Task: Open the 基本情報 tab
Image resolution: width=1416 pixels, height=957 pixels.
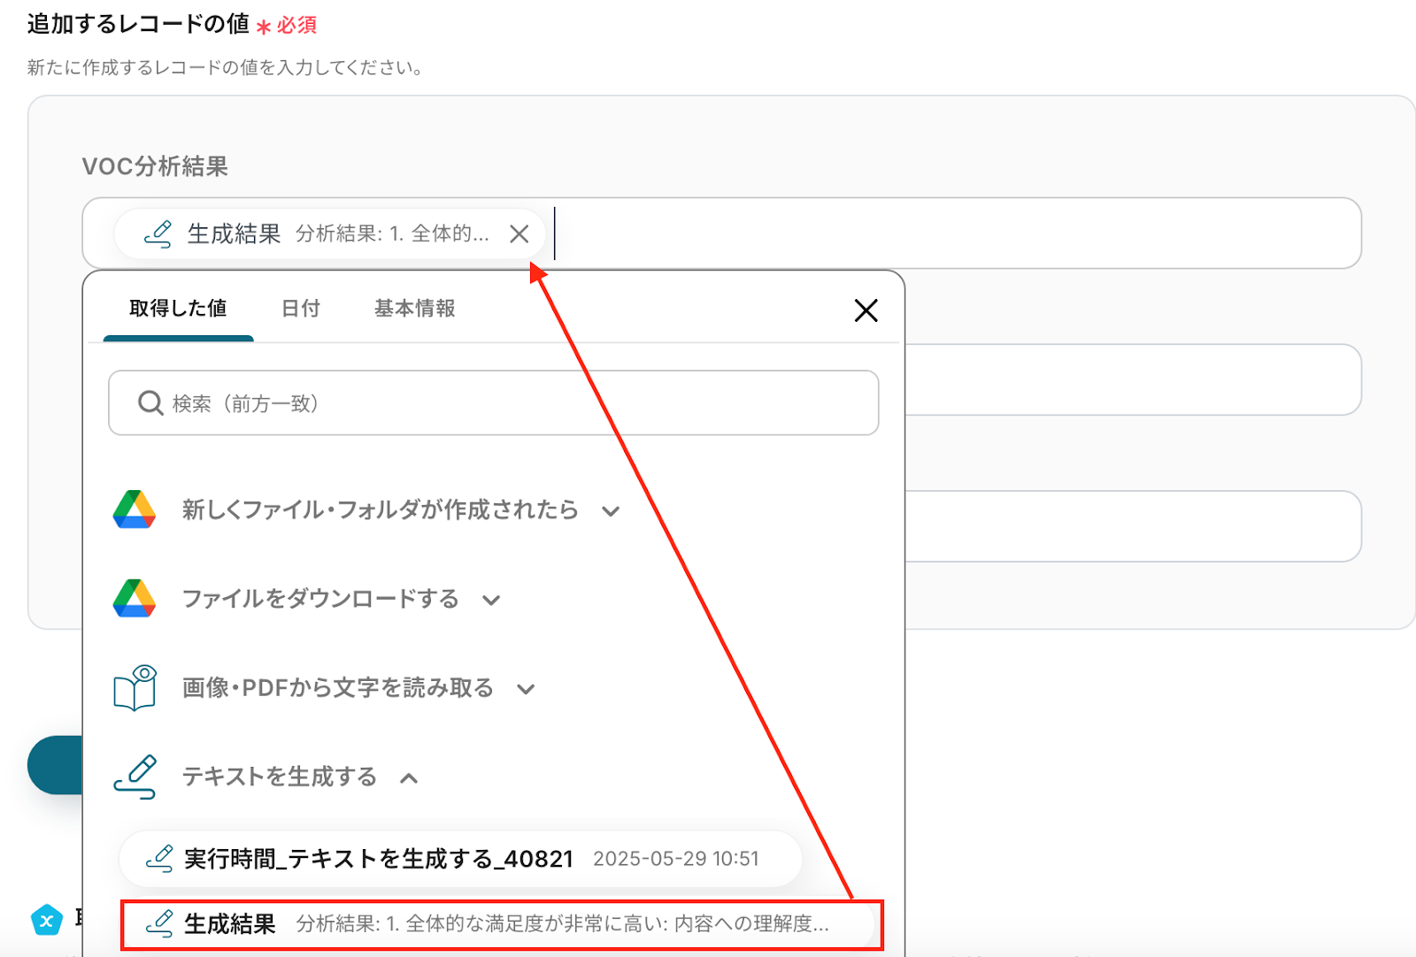Action: pos(414,309)
